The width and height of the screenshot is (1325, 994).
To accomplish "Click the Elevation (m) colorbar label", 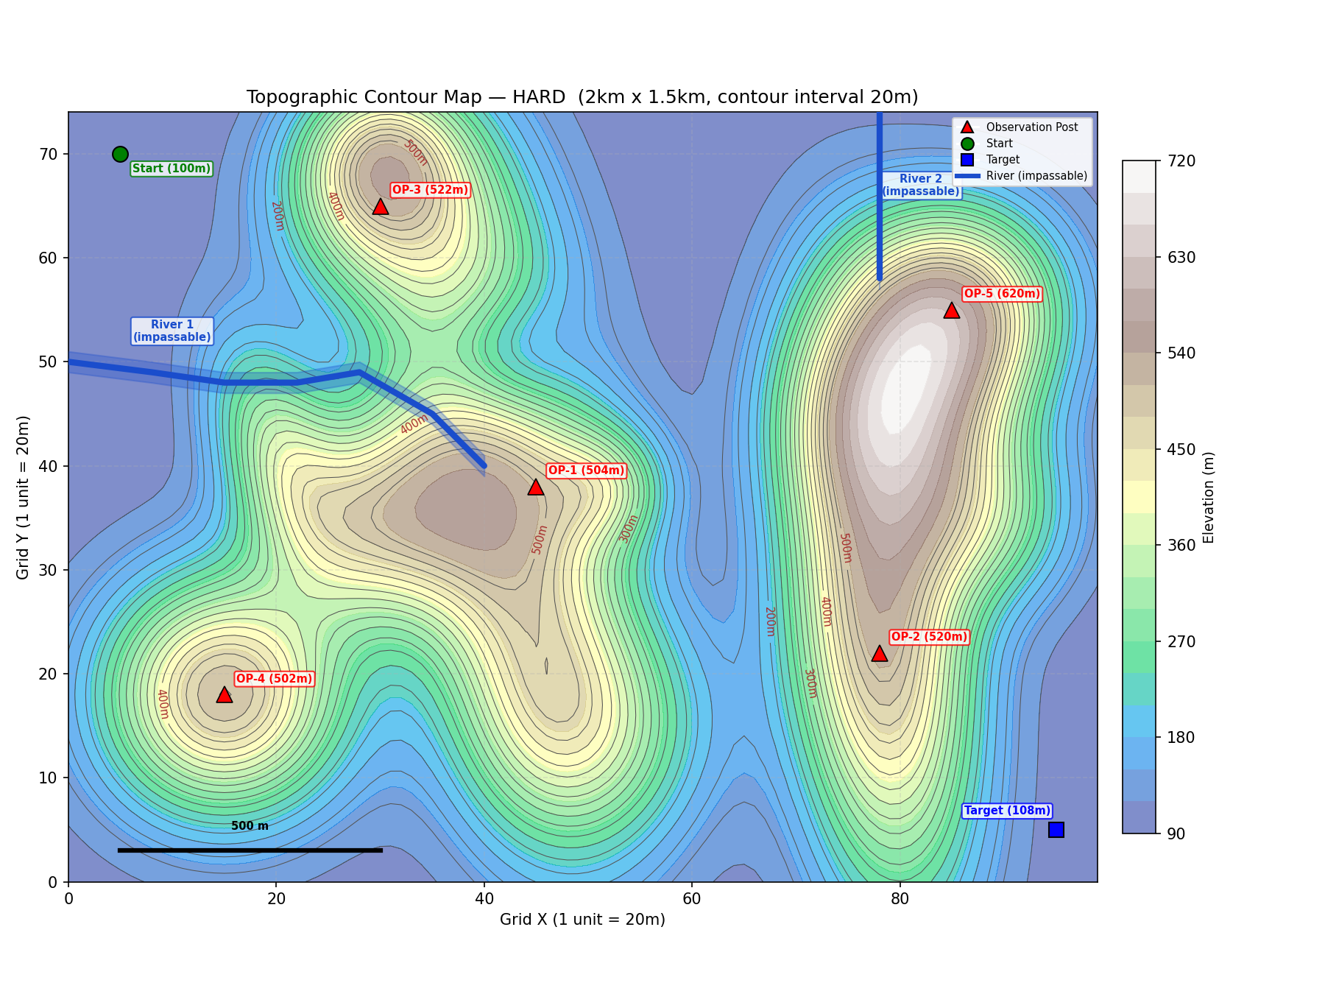I will click(x=1208, y=497).
